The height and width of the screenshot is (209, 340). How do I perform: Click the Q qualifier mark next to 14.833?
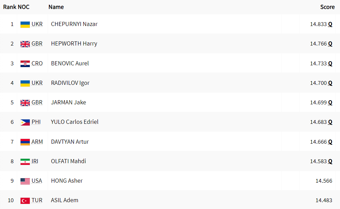coord(330,24)
